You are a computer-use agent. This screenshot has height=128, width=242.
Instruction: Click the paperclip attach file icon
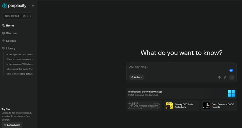point(225,77)
